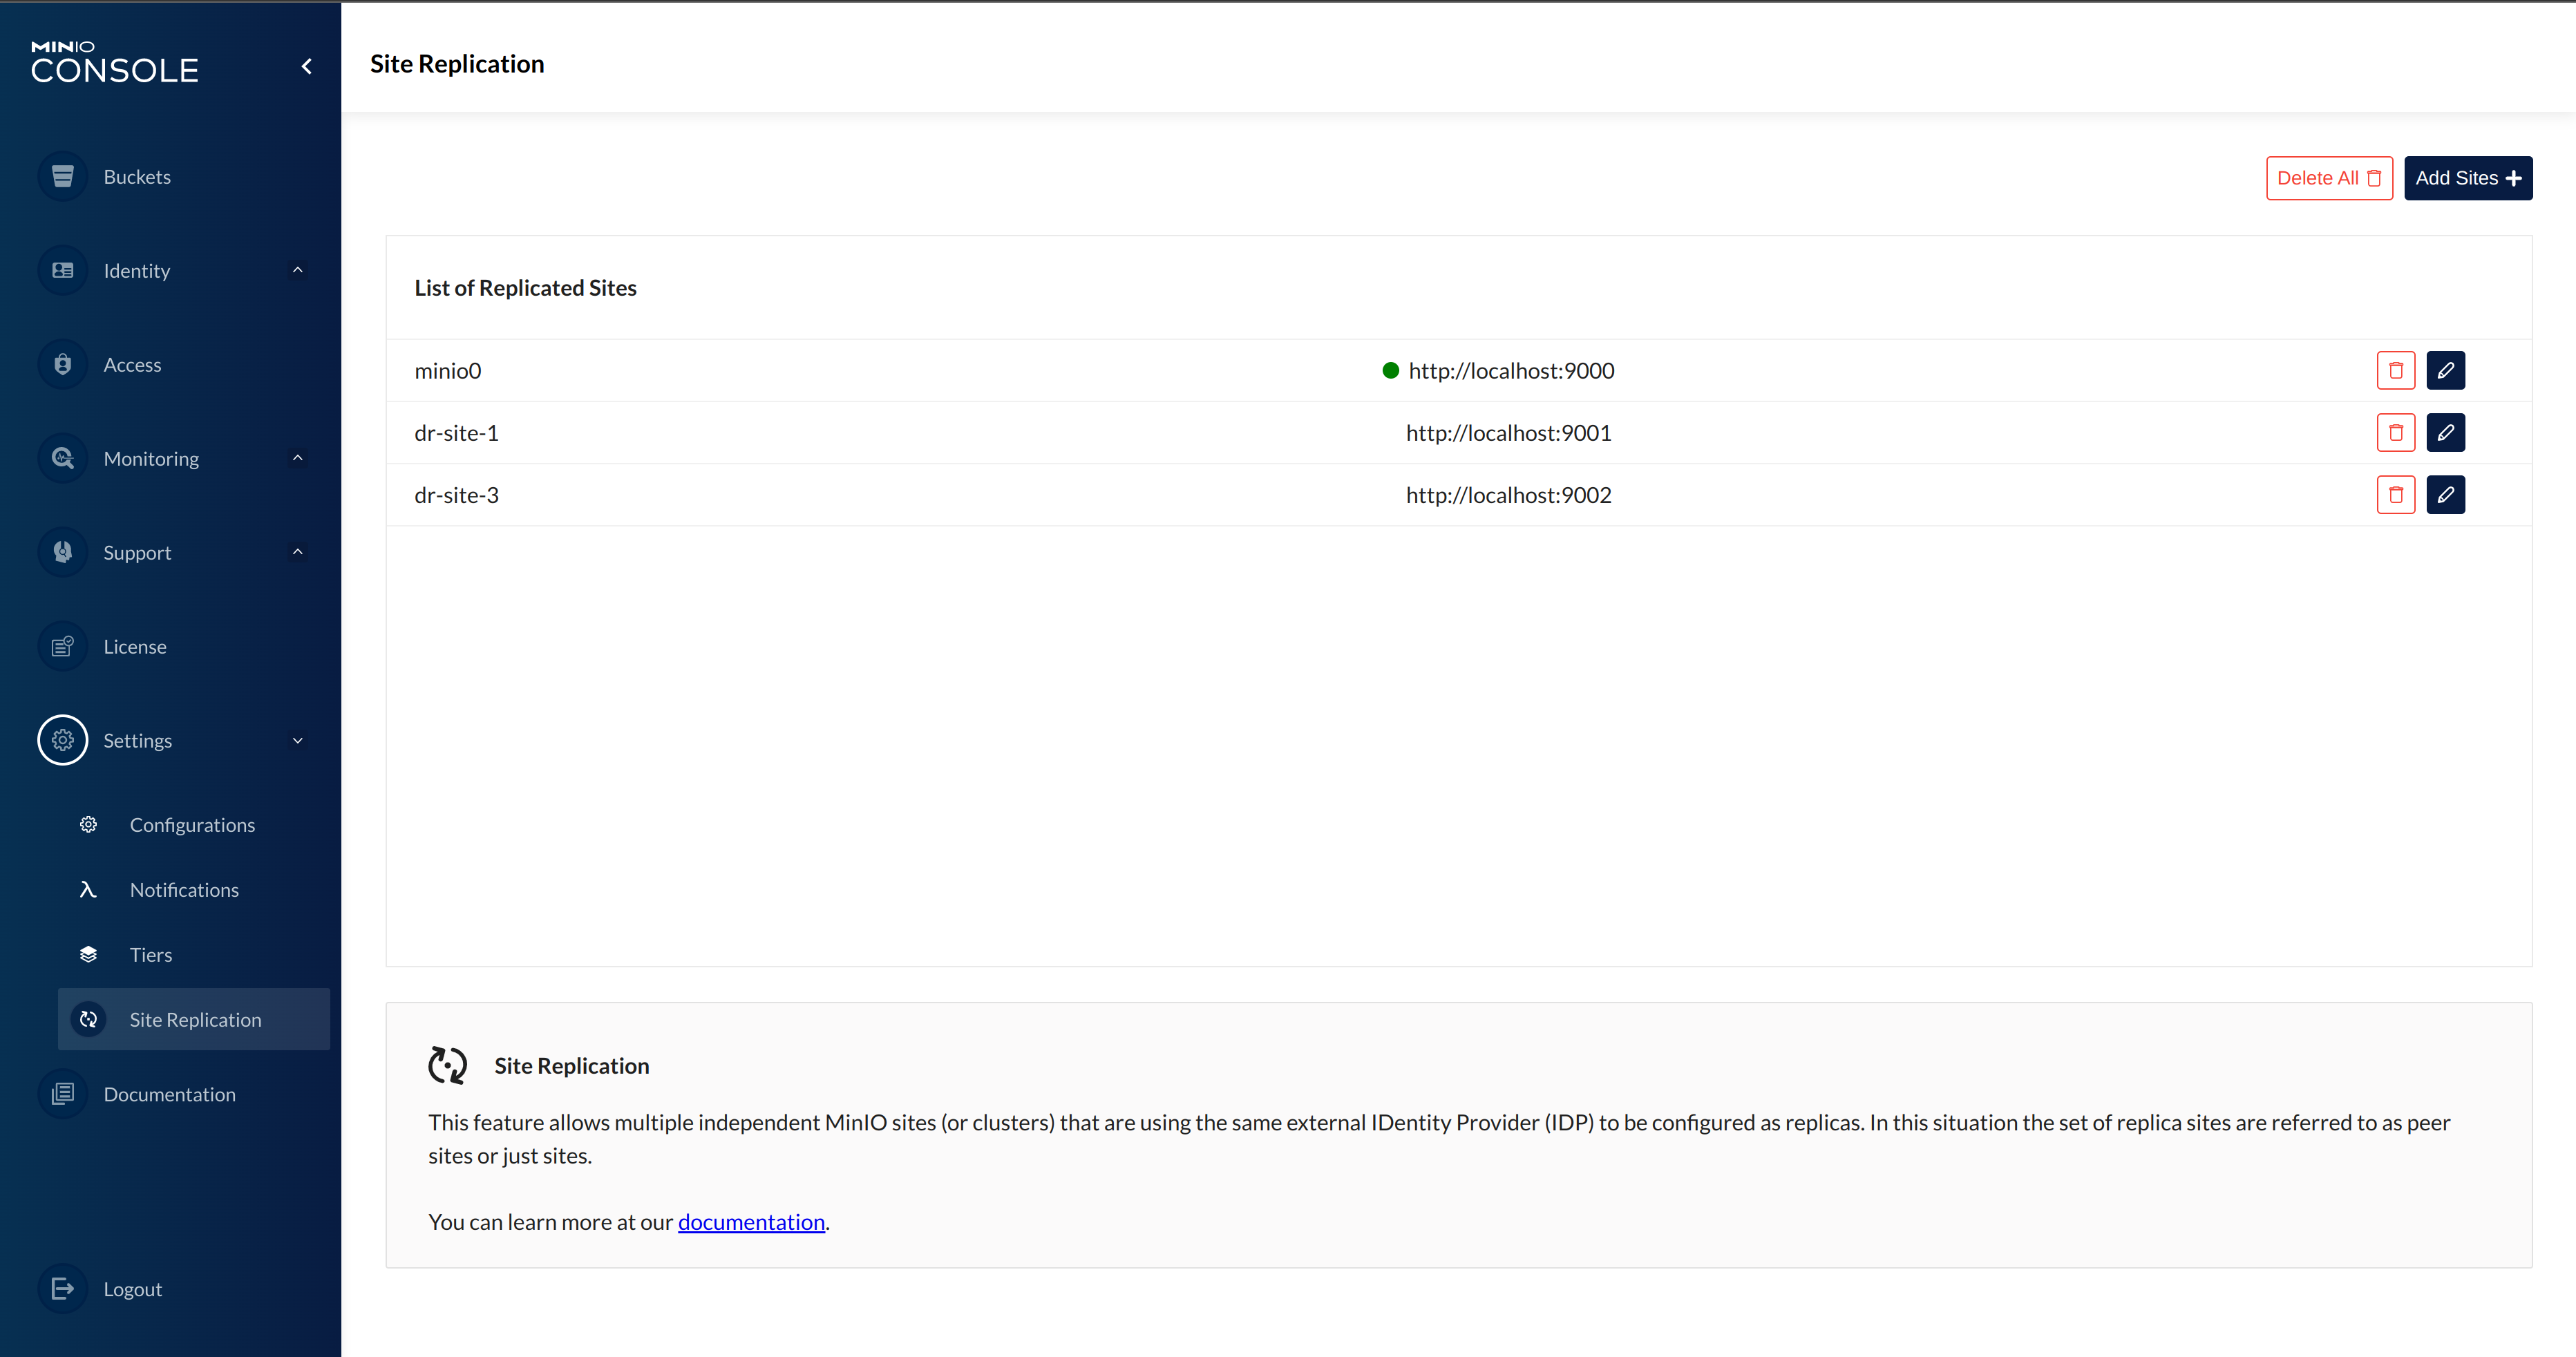Click trash icon for dr-site-3

(2395, 495)
